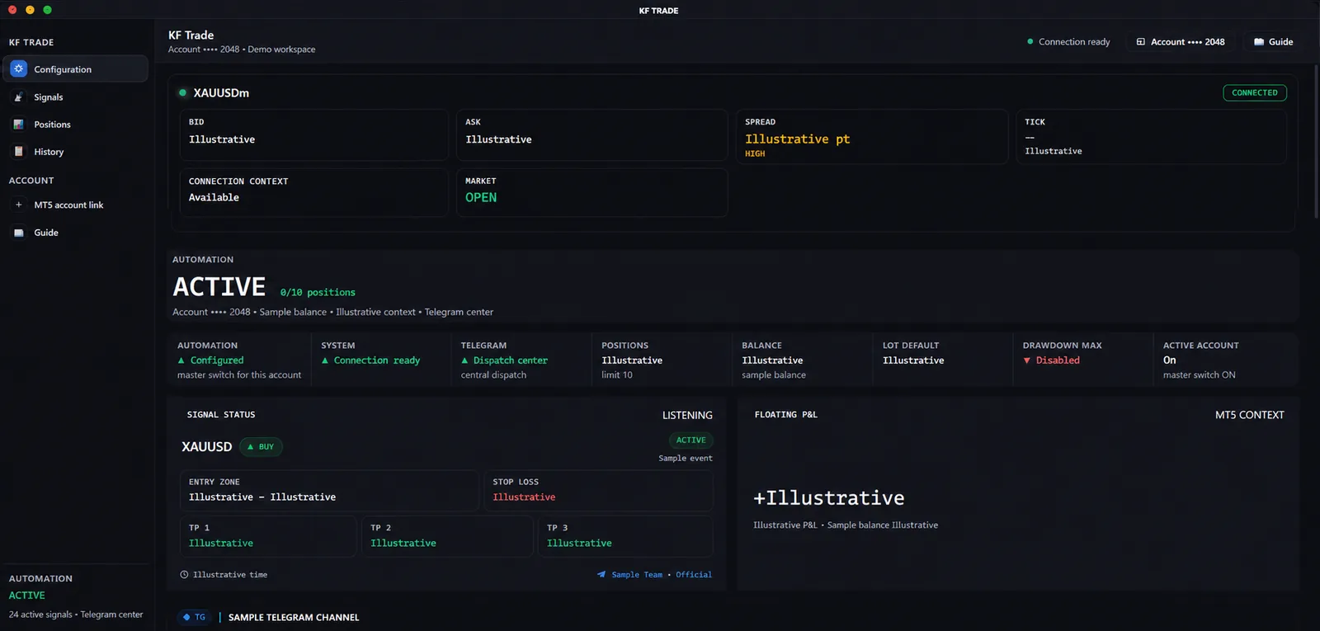Select the Illustrative P&L sample balance line

pyautogui.click(x=846, y=525)
